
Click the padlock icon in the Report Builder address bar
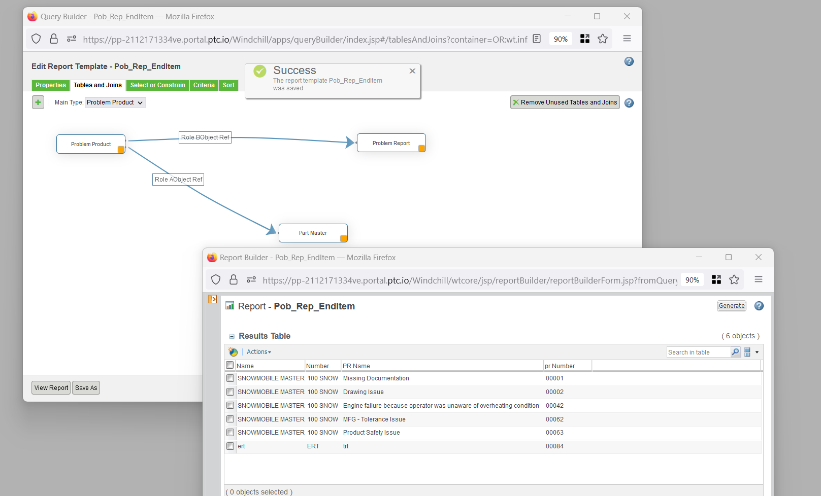[234, 279]
